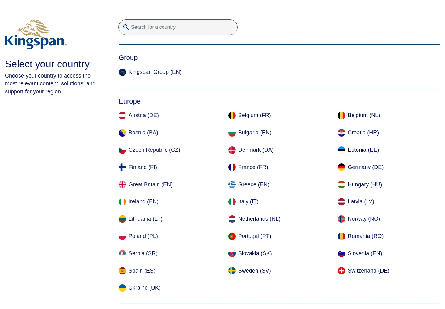Select Serbia (SR) country link
445x309 pixels.
[x=138, y=253]
